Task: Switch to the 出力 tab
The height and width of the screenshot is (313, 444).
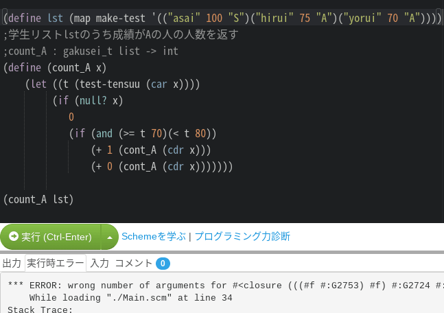Action: point(12,263)
